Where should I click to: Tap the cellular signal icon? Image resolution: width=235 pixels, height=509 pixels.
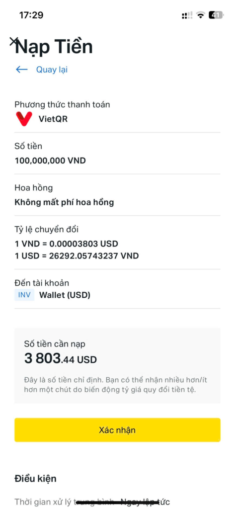187,15
